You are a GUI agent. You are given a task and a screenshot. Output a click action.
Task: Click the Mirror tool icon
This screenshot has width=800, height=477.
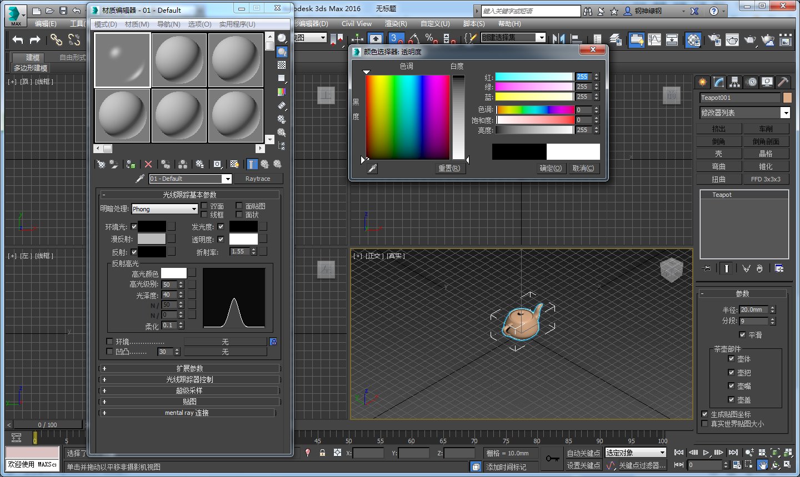(559, 38)
